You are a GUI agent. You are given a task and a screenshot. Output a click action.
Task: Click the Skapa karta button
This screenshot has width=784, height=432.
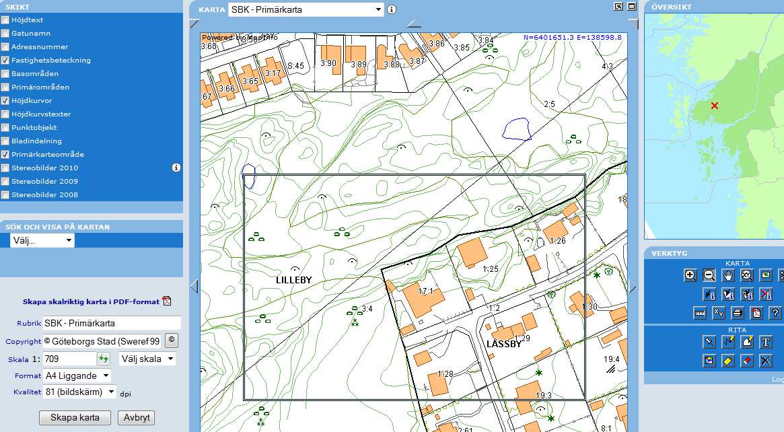pyautogui.click(x=75, y=417)
